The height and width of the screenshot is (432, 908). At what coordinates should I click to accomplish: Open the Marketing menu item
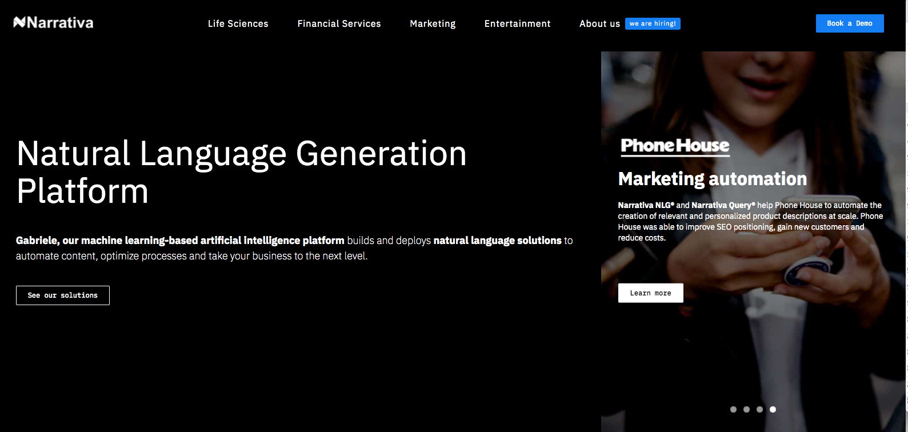click(x=433, y=23)
